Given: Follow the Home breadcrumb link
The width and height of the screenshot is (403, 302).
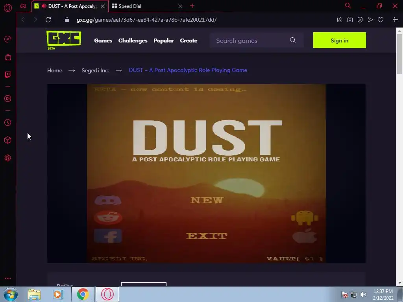Looking at the screenshot, I should pyautogui.click(x=55, y=70).
